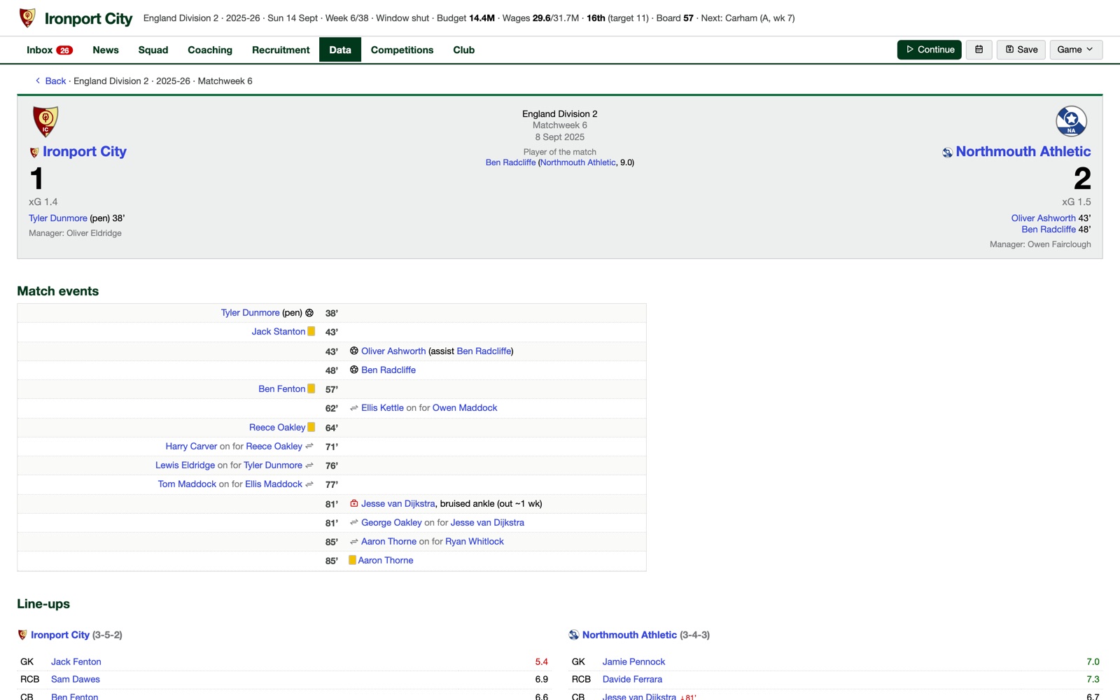The width and height of the screenshot is (1120, 700).
Task: Click the Continue button
Action: coord(929,50)
